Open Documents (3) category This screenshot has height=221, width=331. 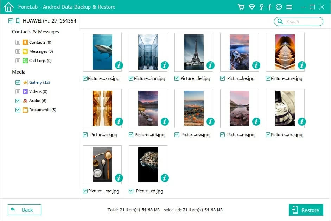42,110
